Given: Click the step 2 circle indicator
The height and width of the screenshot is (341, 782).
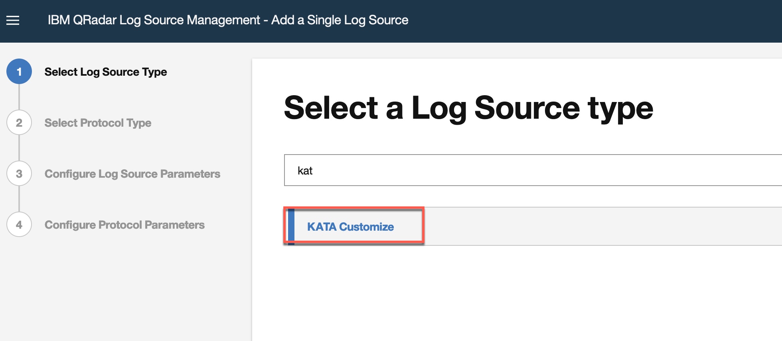Looking at the screenshot, I should pos(19,123).
